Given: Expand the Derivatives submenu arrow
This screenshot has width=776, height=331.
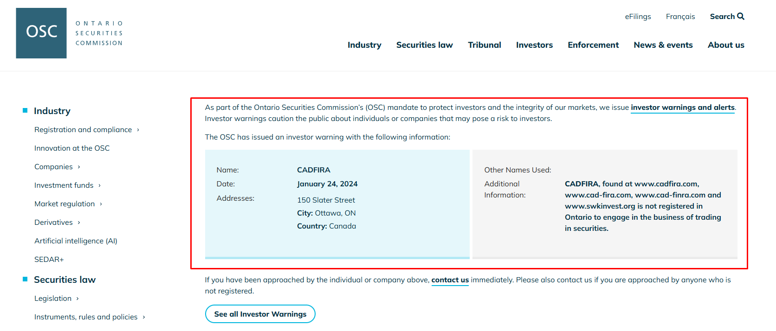Looking at the screenshot, I should click(79, 223).
